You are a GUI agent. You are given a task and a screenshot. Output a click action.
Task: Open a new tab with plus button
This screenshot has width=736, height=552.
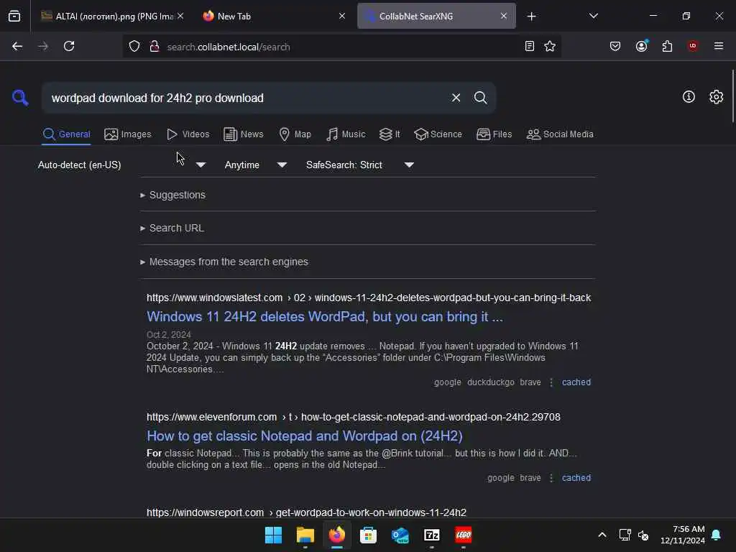pos(531,17)
